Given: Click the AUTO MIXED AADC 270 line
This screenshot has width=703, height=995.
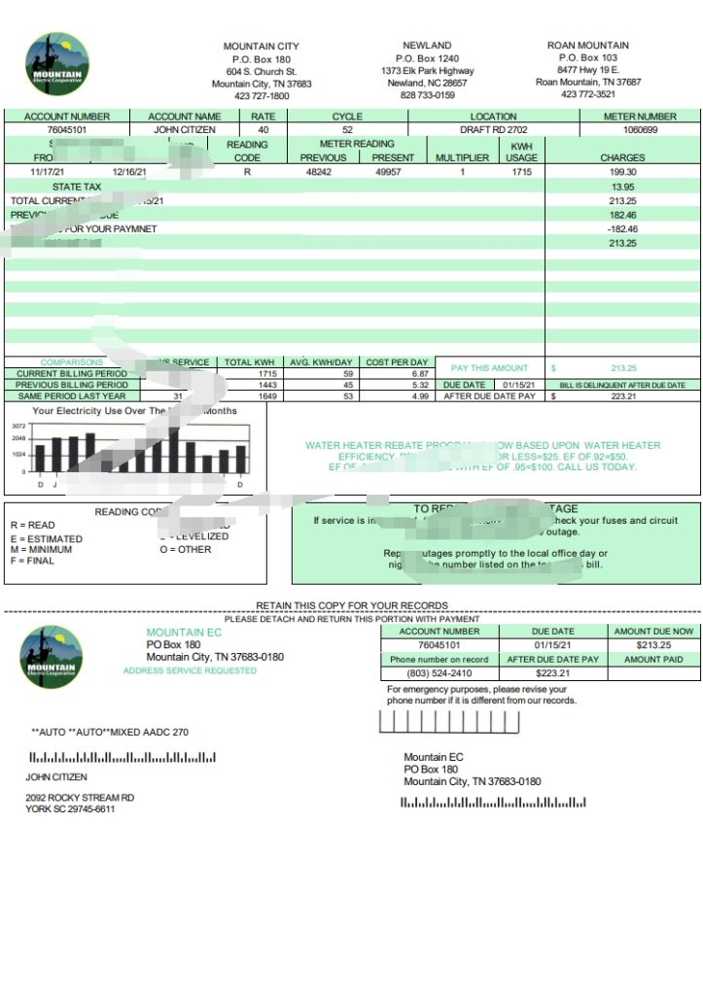Looking at the screenshot, I should click(x=110, y=733).
